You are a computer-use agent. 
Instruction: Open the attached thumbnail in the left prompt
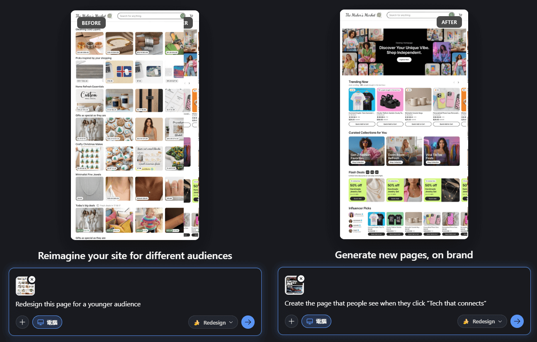[24, 287]
